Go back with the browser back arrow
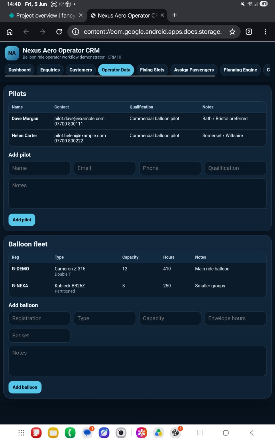This screenshot has width=275, height=441. [26, 32]
